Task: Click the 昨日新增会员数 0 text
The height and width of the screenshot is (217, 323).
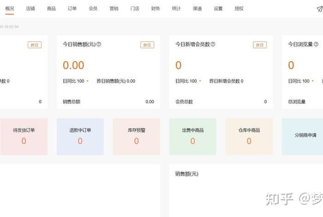Action: click(x=227, y=81)
